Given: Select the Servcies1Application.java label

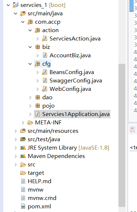Looking at the screenshot, I should (x=76, y=114).
